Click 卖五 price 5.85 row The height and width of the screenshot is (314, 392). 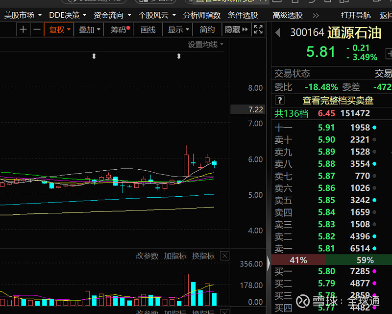coord(332,200)
